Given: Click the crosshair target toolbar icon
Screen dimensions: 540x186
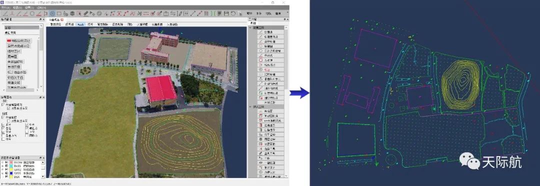Looking at the screenshot, I should click(99, 14).
